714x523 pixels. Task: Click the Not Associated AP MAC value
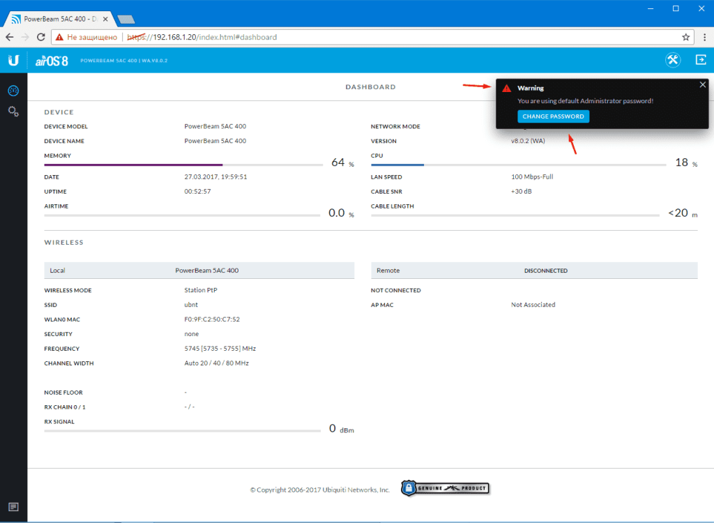pyautogui.click(x=533, y=305)
